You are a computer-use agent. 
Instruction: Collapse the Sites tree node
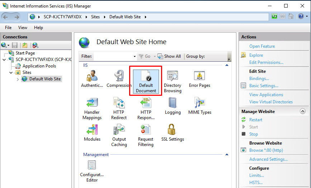(x=11, y=72)
